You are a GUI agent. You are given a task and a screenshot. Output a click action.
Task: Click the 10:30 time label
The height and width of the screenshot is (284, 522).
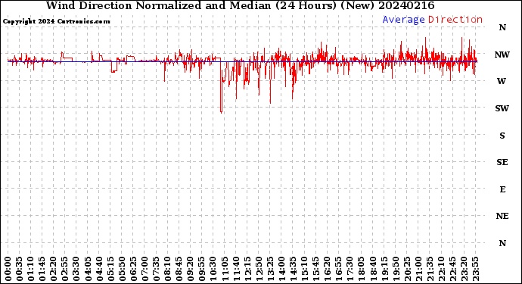213,269
